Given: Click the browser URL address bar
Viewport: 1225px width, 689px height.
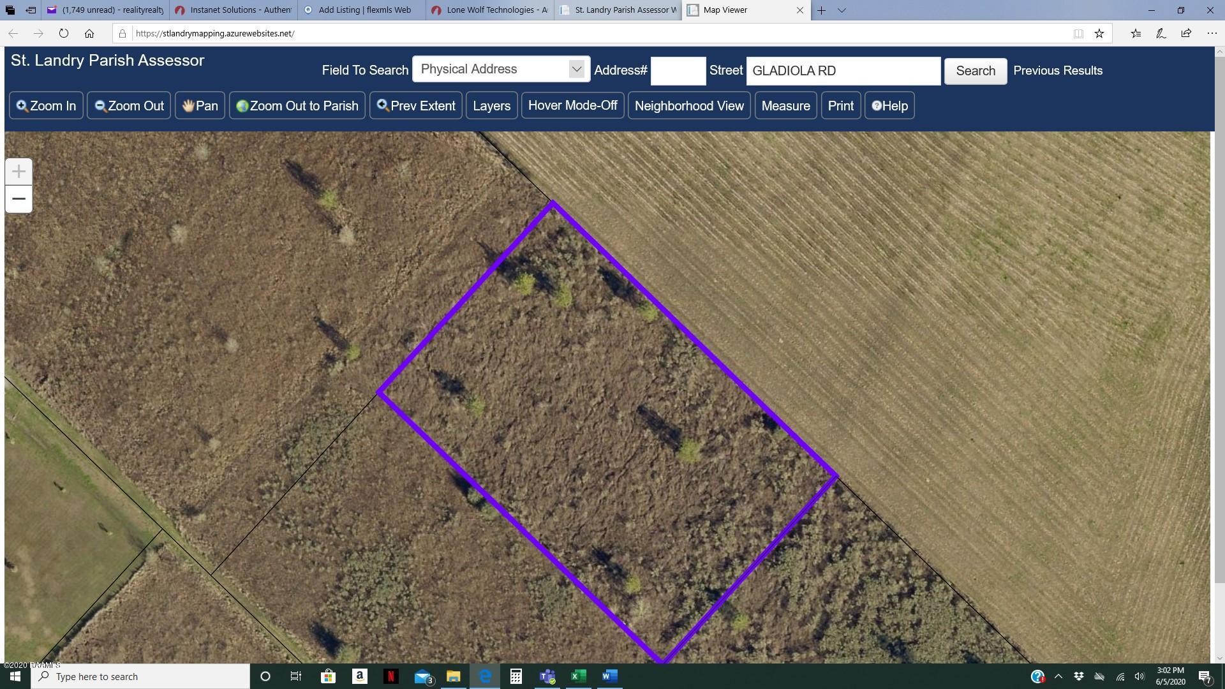Looking at the screenshot, I should [600, 33].
